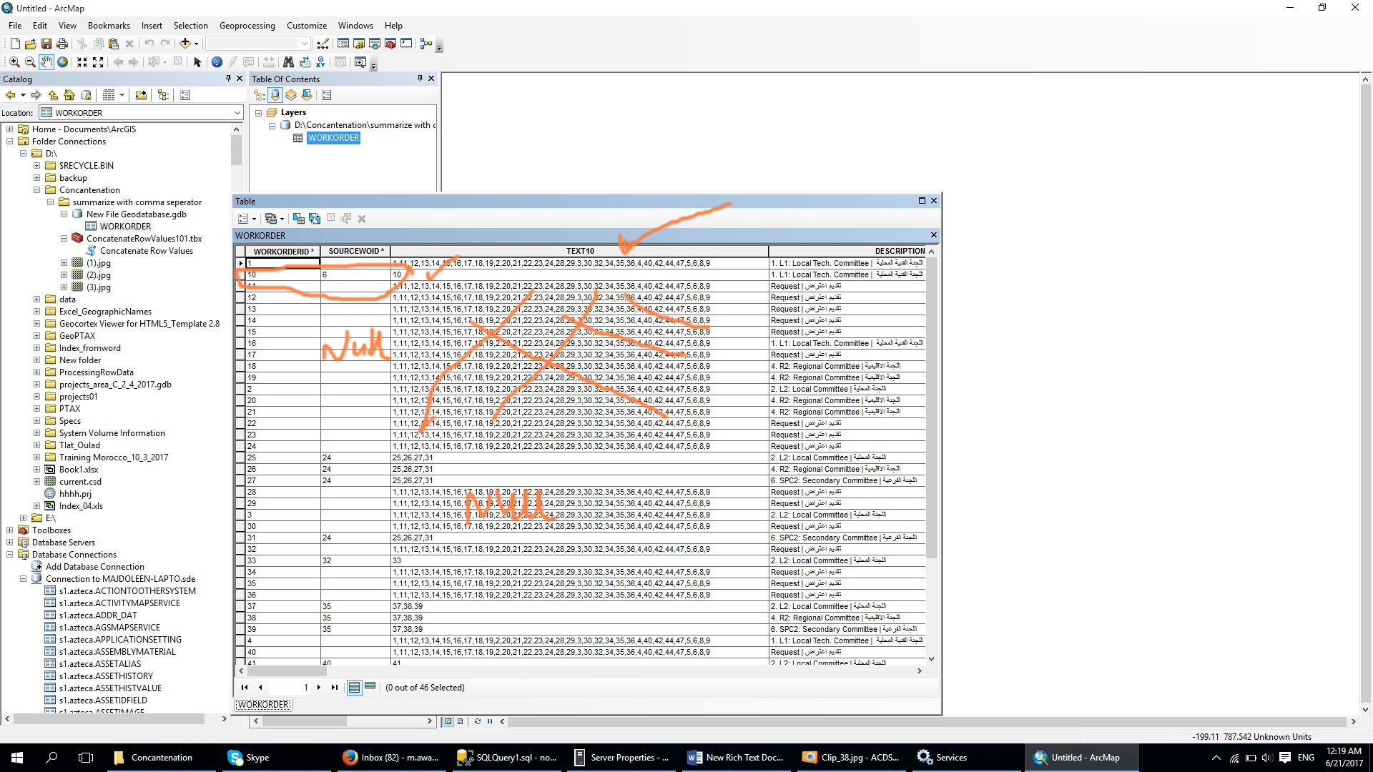Click the Print icon in Standard toolbar
The image size is (1373, 772).
click(x=62, y=44)
